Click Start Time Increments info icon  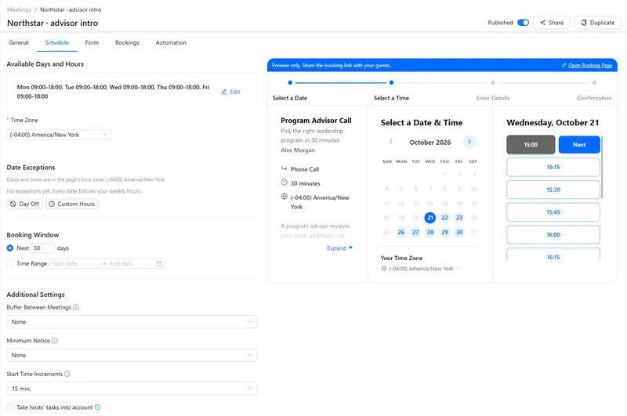(x=67, y=374)
